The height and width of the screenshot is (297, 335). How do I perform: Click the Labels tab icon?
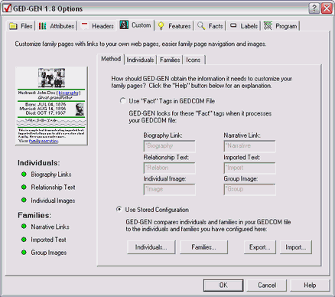coord(233,25)
